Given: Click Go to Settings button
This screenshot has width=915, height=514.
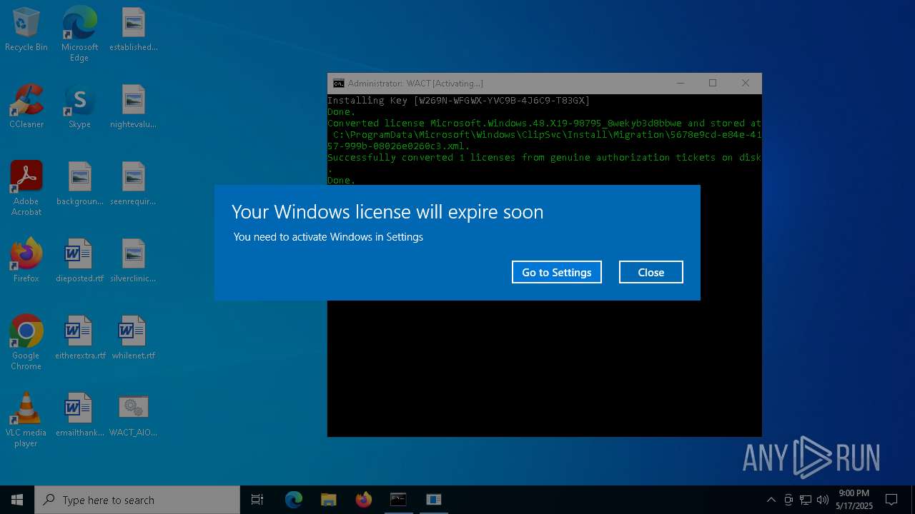Looking at the screenshot, I should tap(557, 272).
